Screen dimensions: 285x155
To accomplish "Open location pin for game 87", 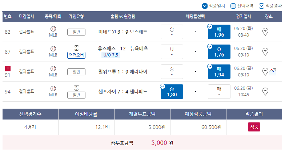I will coord(265,52).
